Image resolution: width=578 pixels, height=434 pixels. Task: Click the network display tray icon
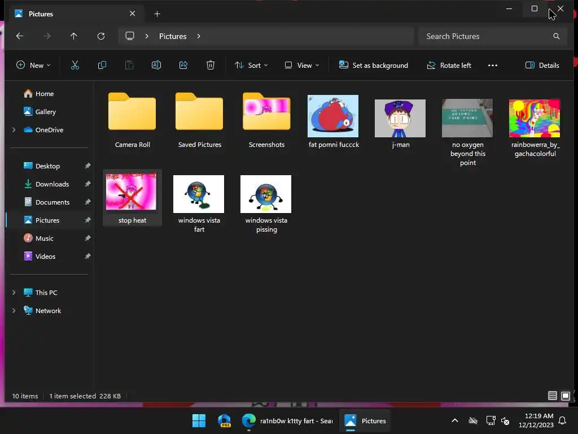(491, 420)
